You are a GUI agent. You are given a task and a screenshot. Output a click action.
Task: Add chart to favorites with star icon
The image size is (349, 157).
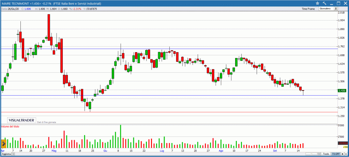pos(318,3)
